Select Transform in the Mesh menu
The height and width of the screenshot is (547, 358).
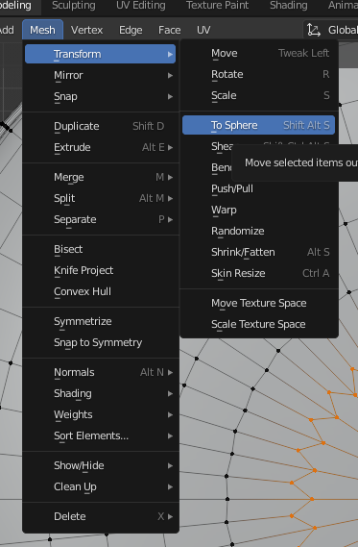pyautogui.click(x=100, y=54)
